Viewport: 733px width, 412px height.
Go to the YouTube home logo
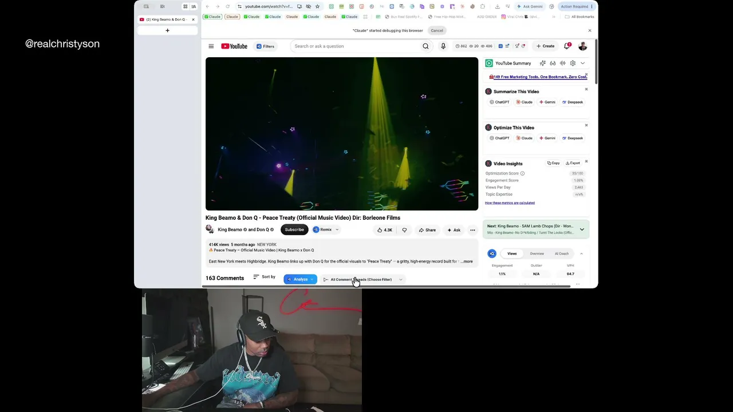click(x=234, y=46)
